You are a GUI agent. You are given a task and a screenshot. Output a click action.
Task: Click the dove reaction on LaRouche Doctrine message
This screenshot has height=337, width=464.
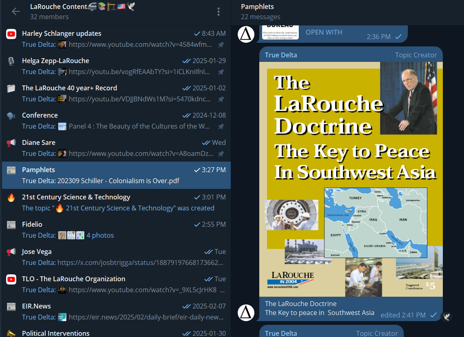click(446, 317)
